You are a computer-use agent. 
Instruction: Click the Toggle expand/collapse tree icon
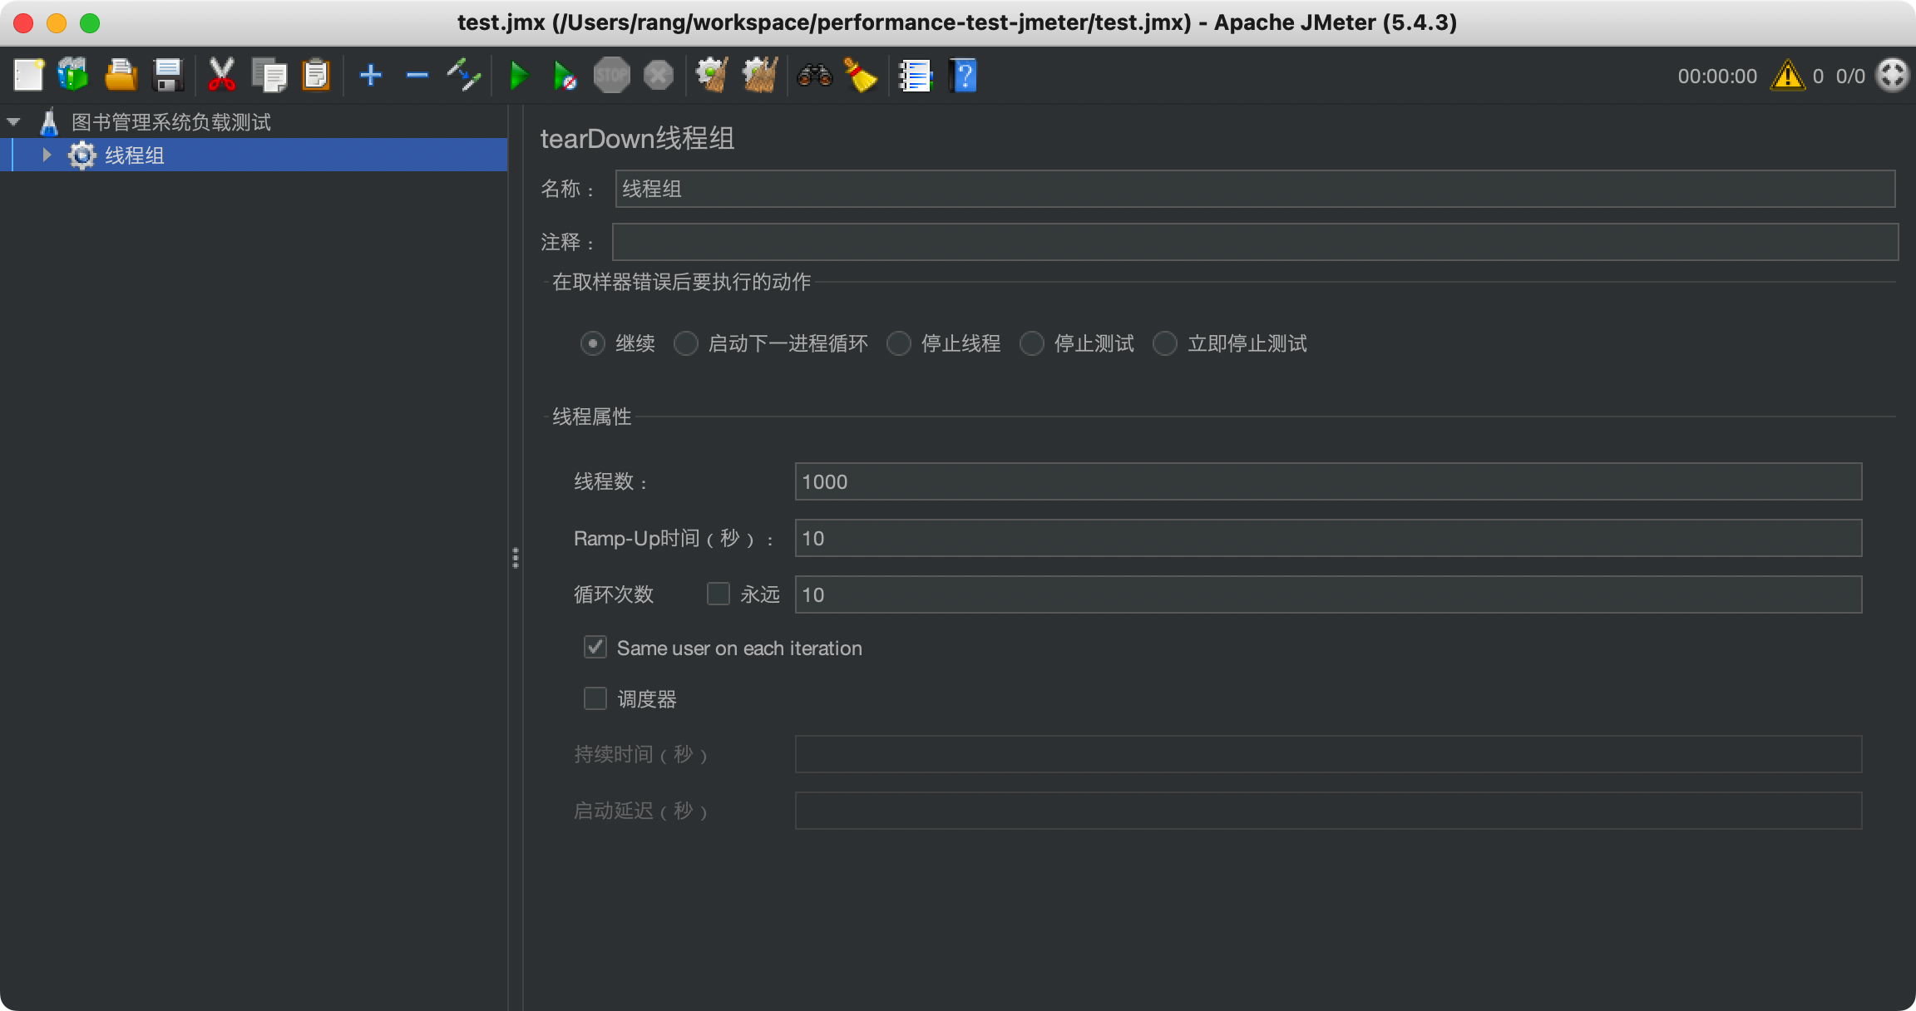pyautogui.click(x=464, y=76)
